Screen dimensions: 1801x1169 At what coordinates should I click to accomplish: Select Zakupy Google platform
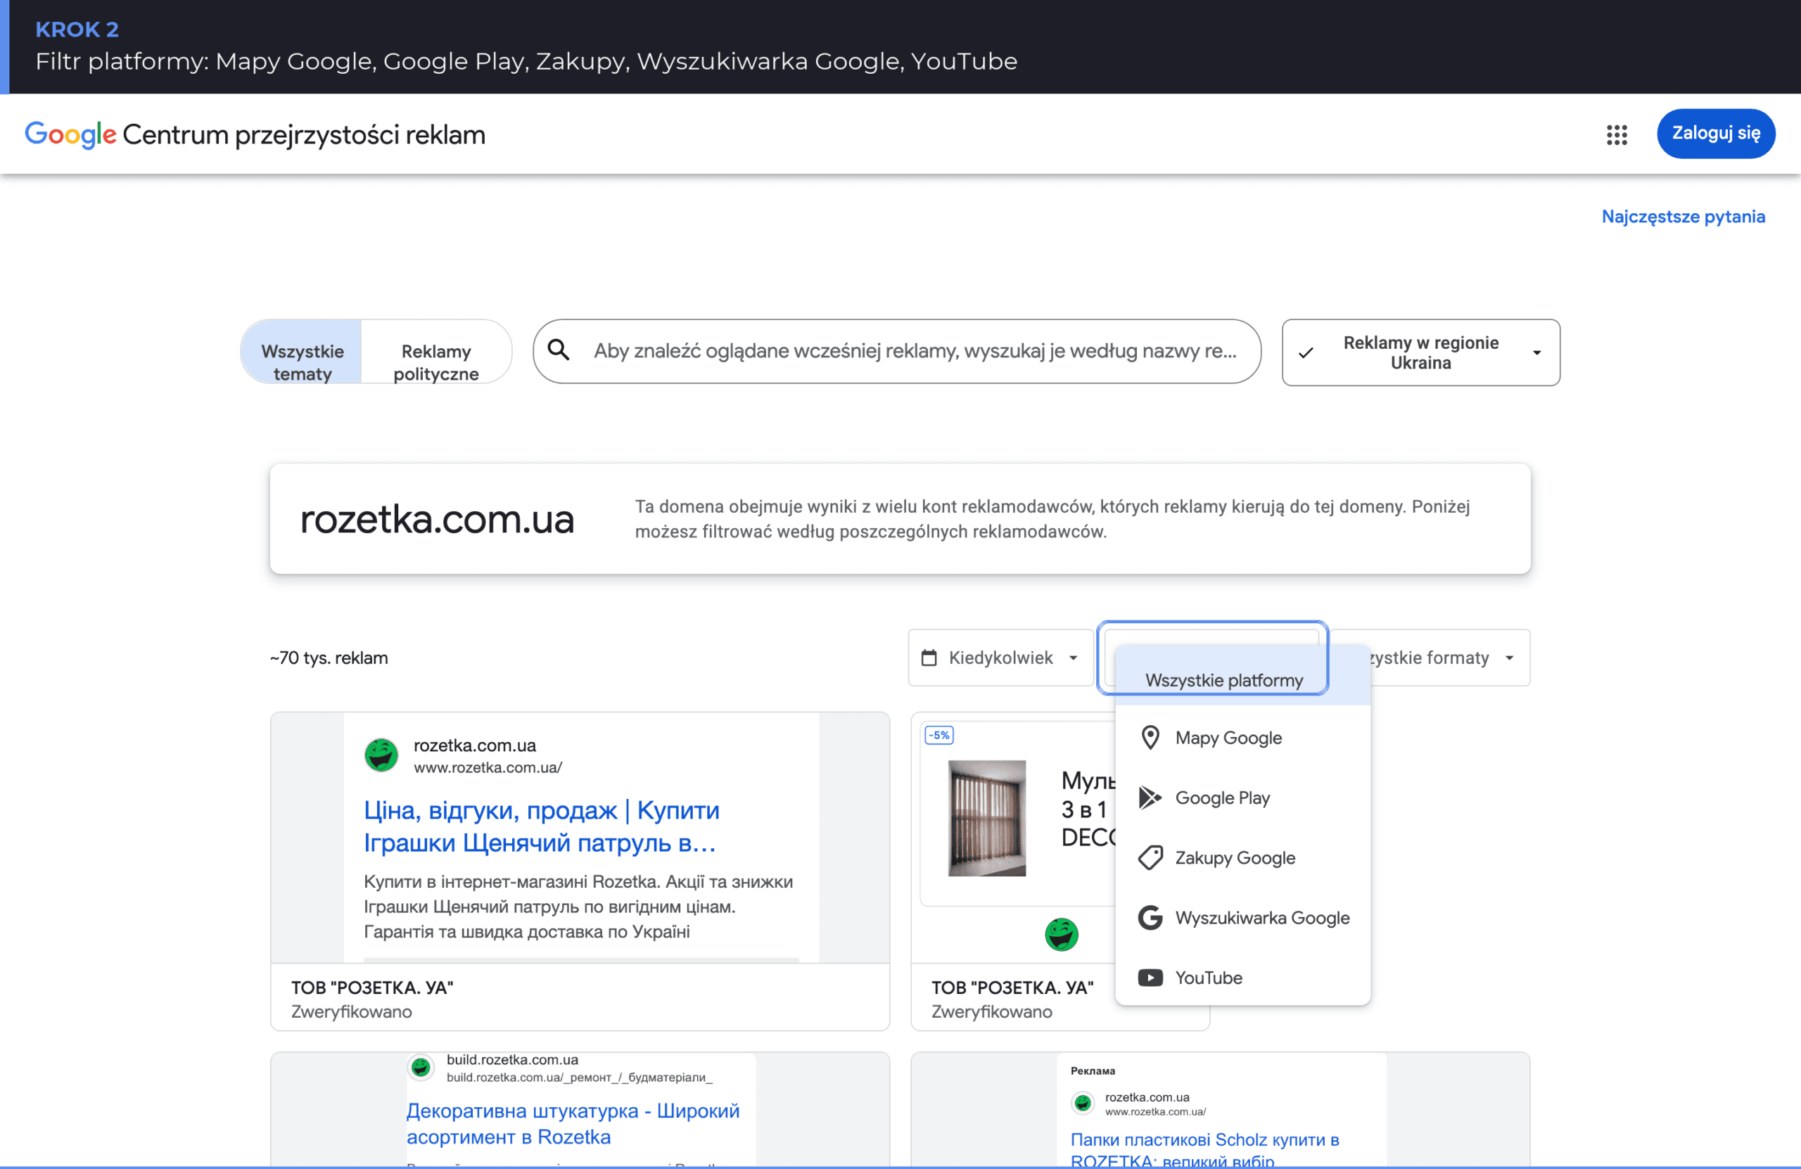tap(1242, 857)
